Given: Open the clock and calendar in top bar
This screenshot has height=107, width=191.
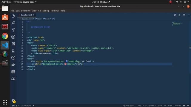Looking at the screenshot, I should tap(101, 2).
